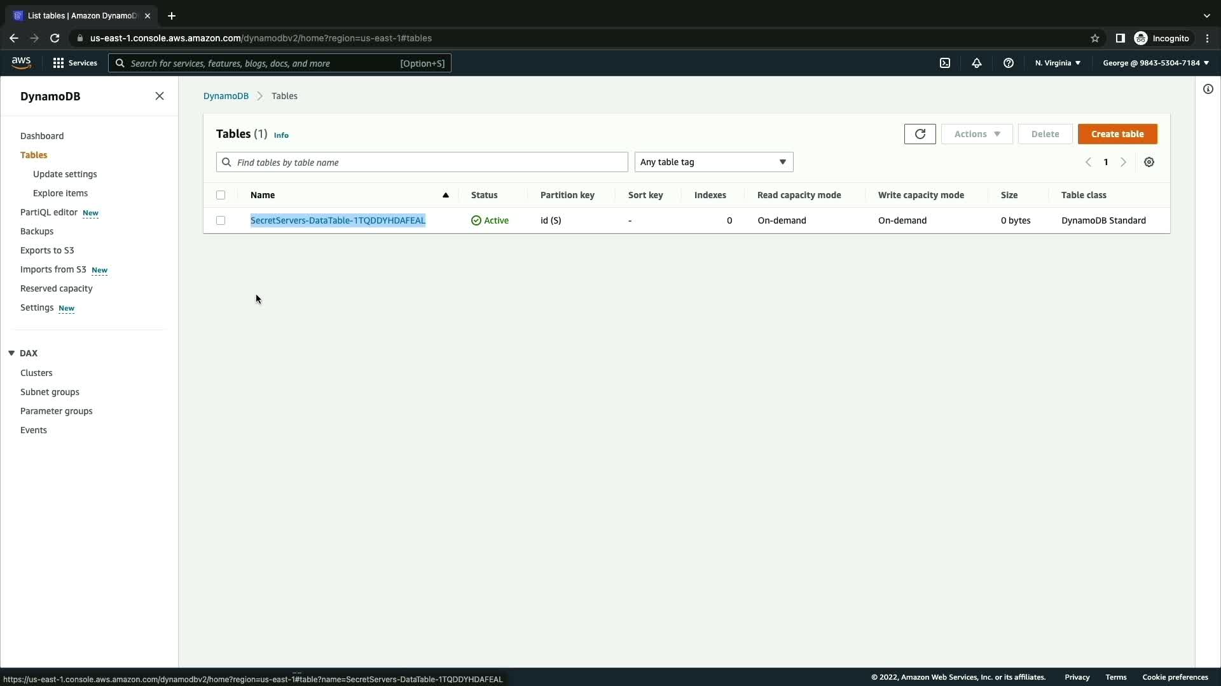Open Explore items in the sidebar

(60, 193)
